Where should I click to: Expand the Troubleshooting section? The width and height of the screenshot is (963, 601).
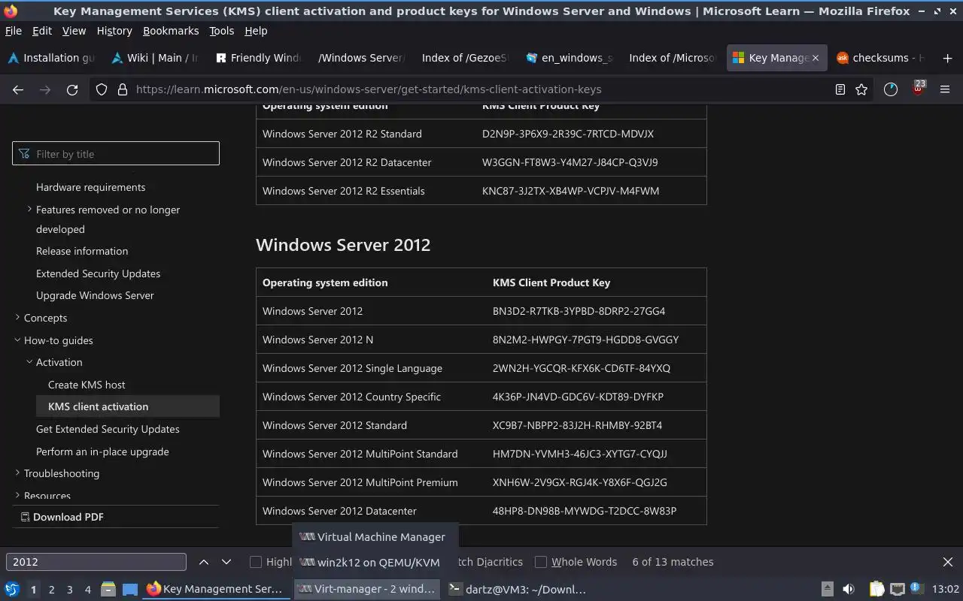[x=17, y=473]
